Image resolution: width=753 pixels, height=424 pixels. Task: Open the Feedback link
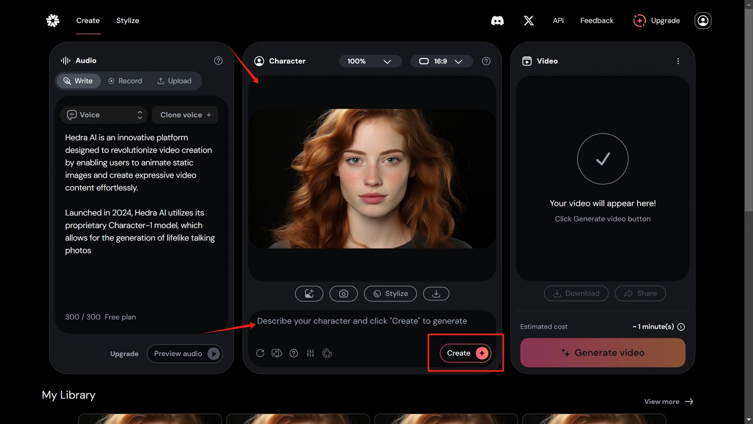[597, 20]
